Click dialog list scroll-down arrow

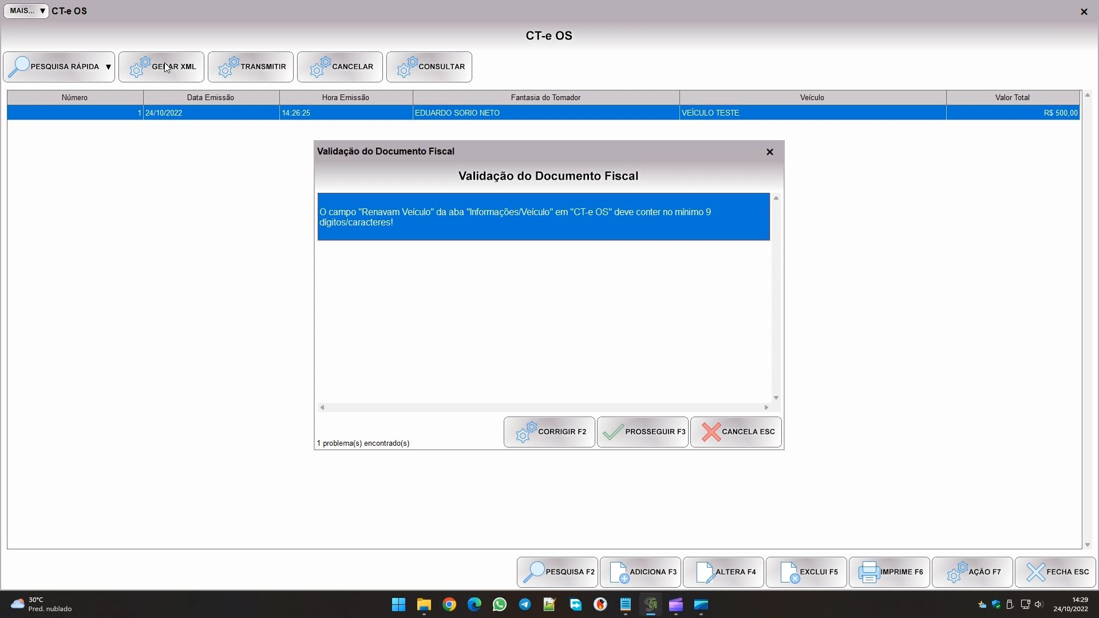point(776,398)
